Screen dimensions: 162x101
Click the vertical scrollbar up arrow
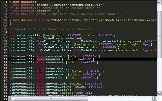coord(159,3)
